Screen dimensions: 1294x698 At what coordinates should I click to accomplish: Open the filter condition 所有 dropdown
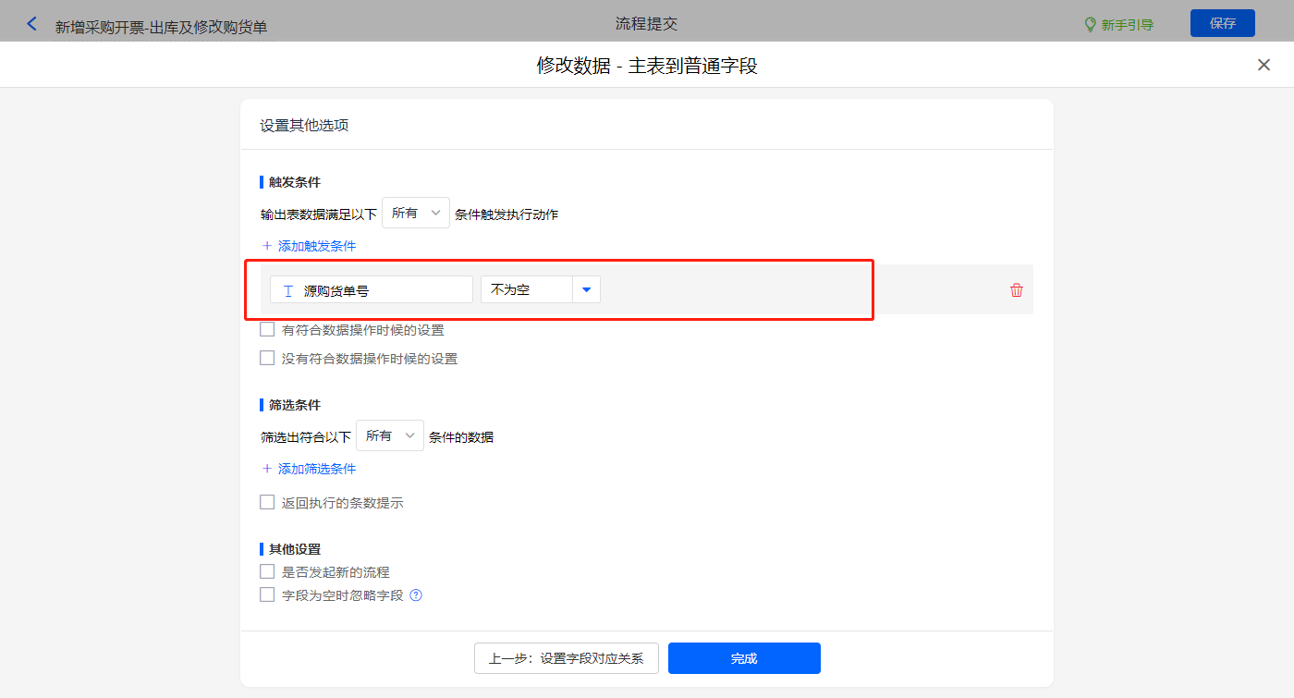pos(390,435)
